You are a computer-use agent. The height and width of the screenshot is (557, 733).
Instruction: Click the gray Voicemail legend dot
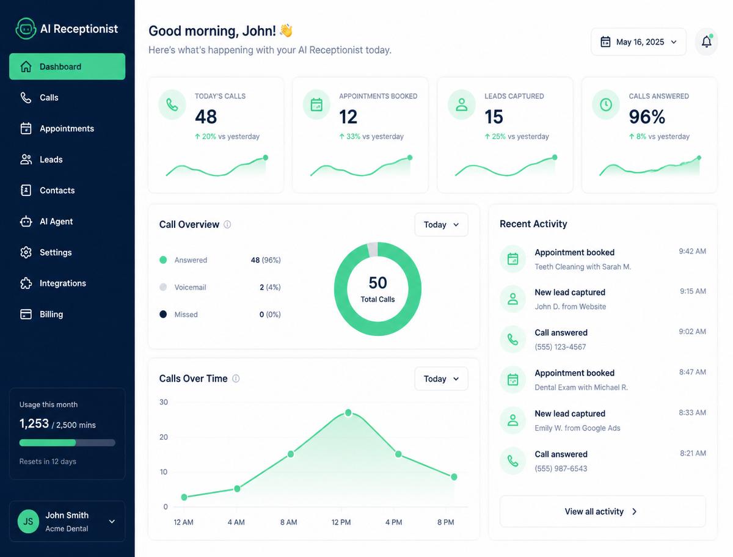point(163,287)
